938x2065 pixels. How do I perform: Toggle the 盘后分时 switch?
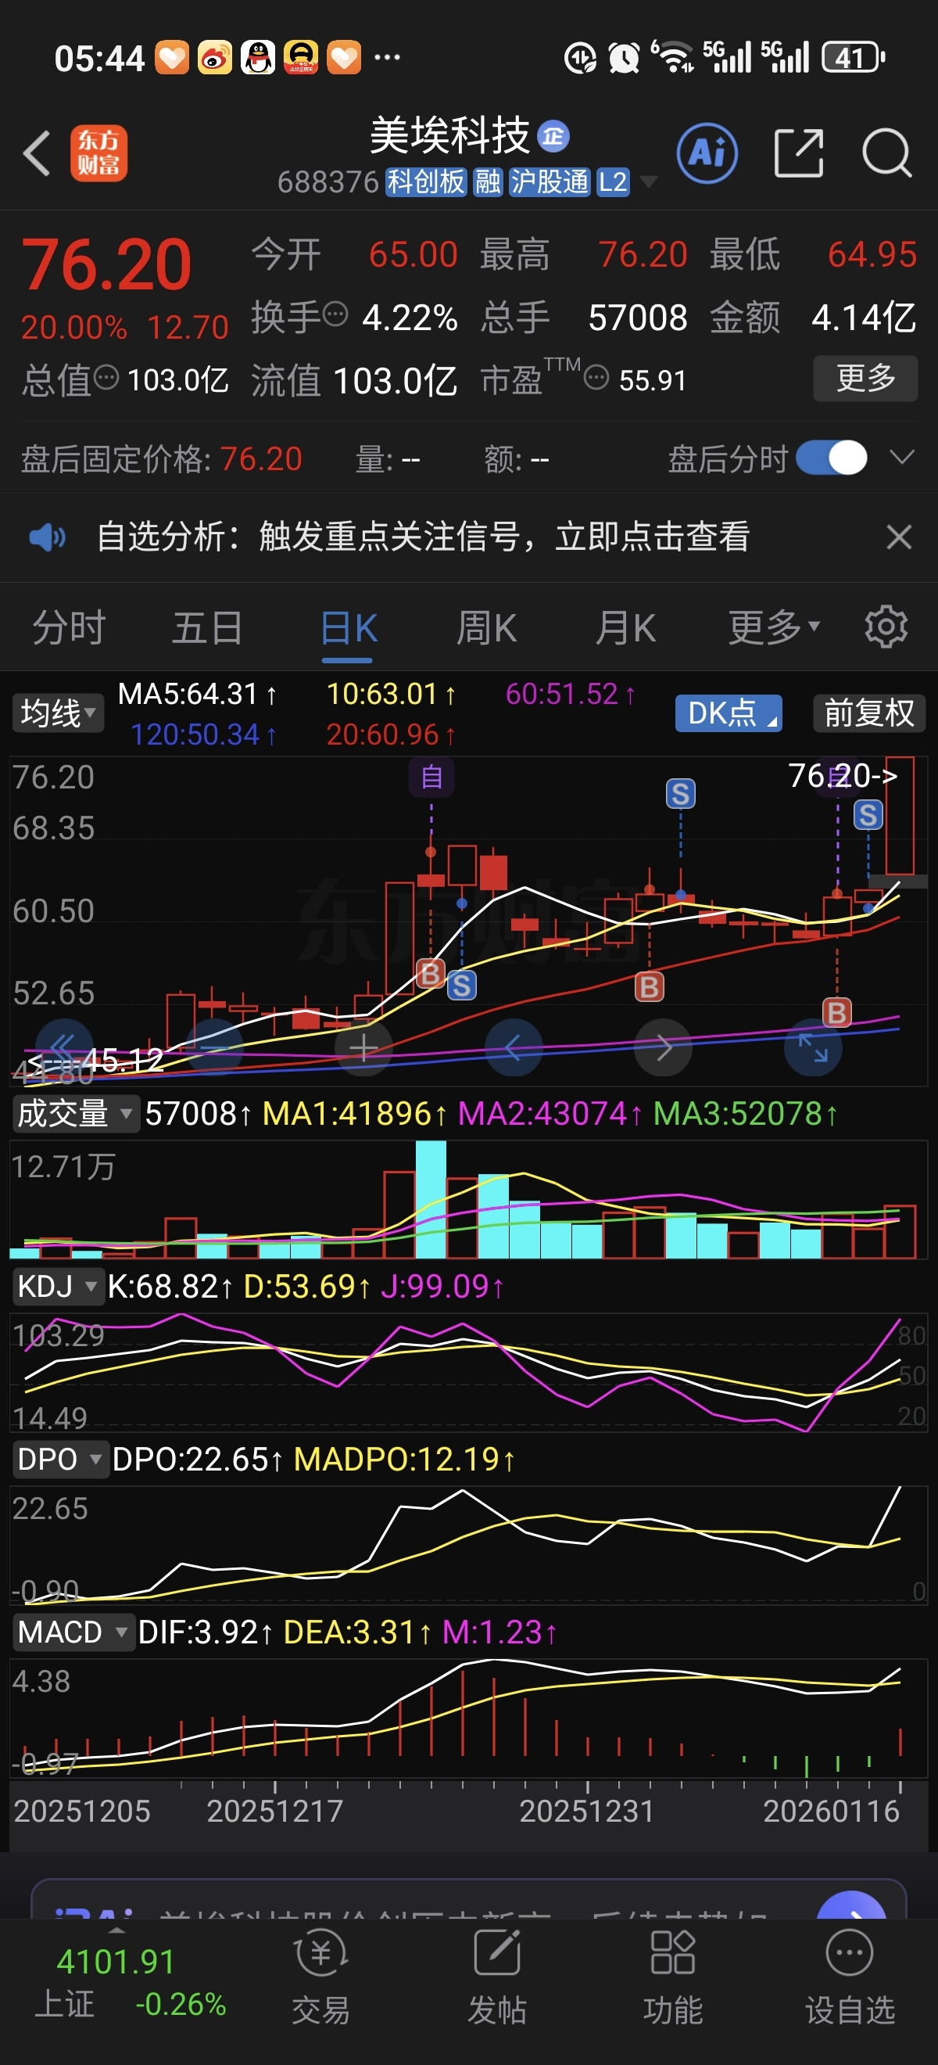(832, 458)
